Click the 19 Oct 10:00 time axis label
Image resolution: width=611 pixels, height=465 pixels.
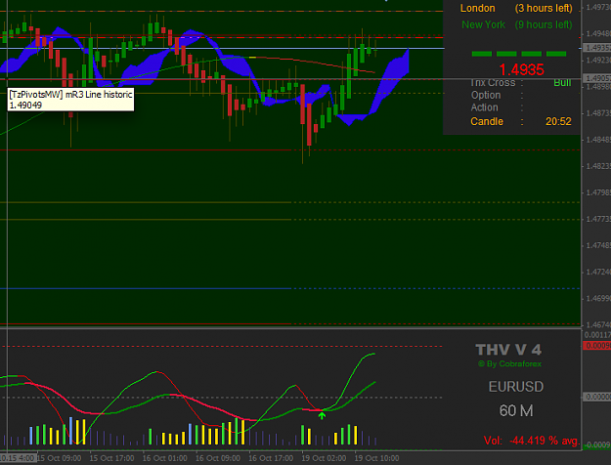point(376,458)
